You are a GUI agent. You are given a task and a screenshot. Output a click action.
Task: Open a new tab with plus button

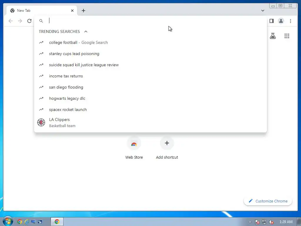[83, 11]
